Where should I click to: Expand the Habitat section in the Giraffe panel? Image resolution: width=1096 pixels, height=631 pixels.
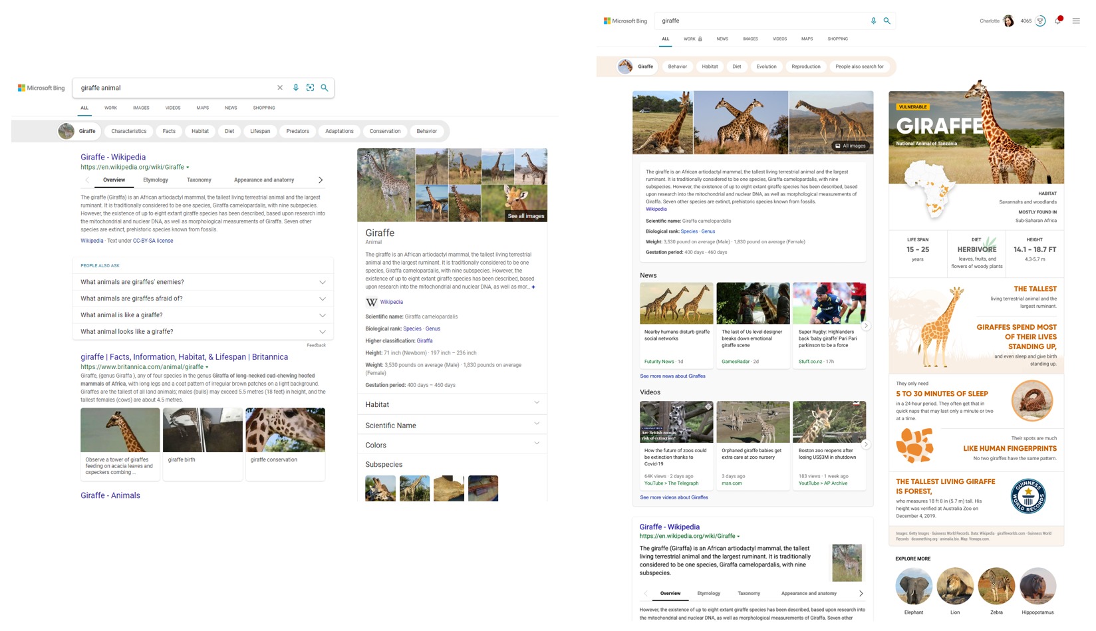(536, 403)
